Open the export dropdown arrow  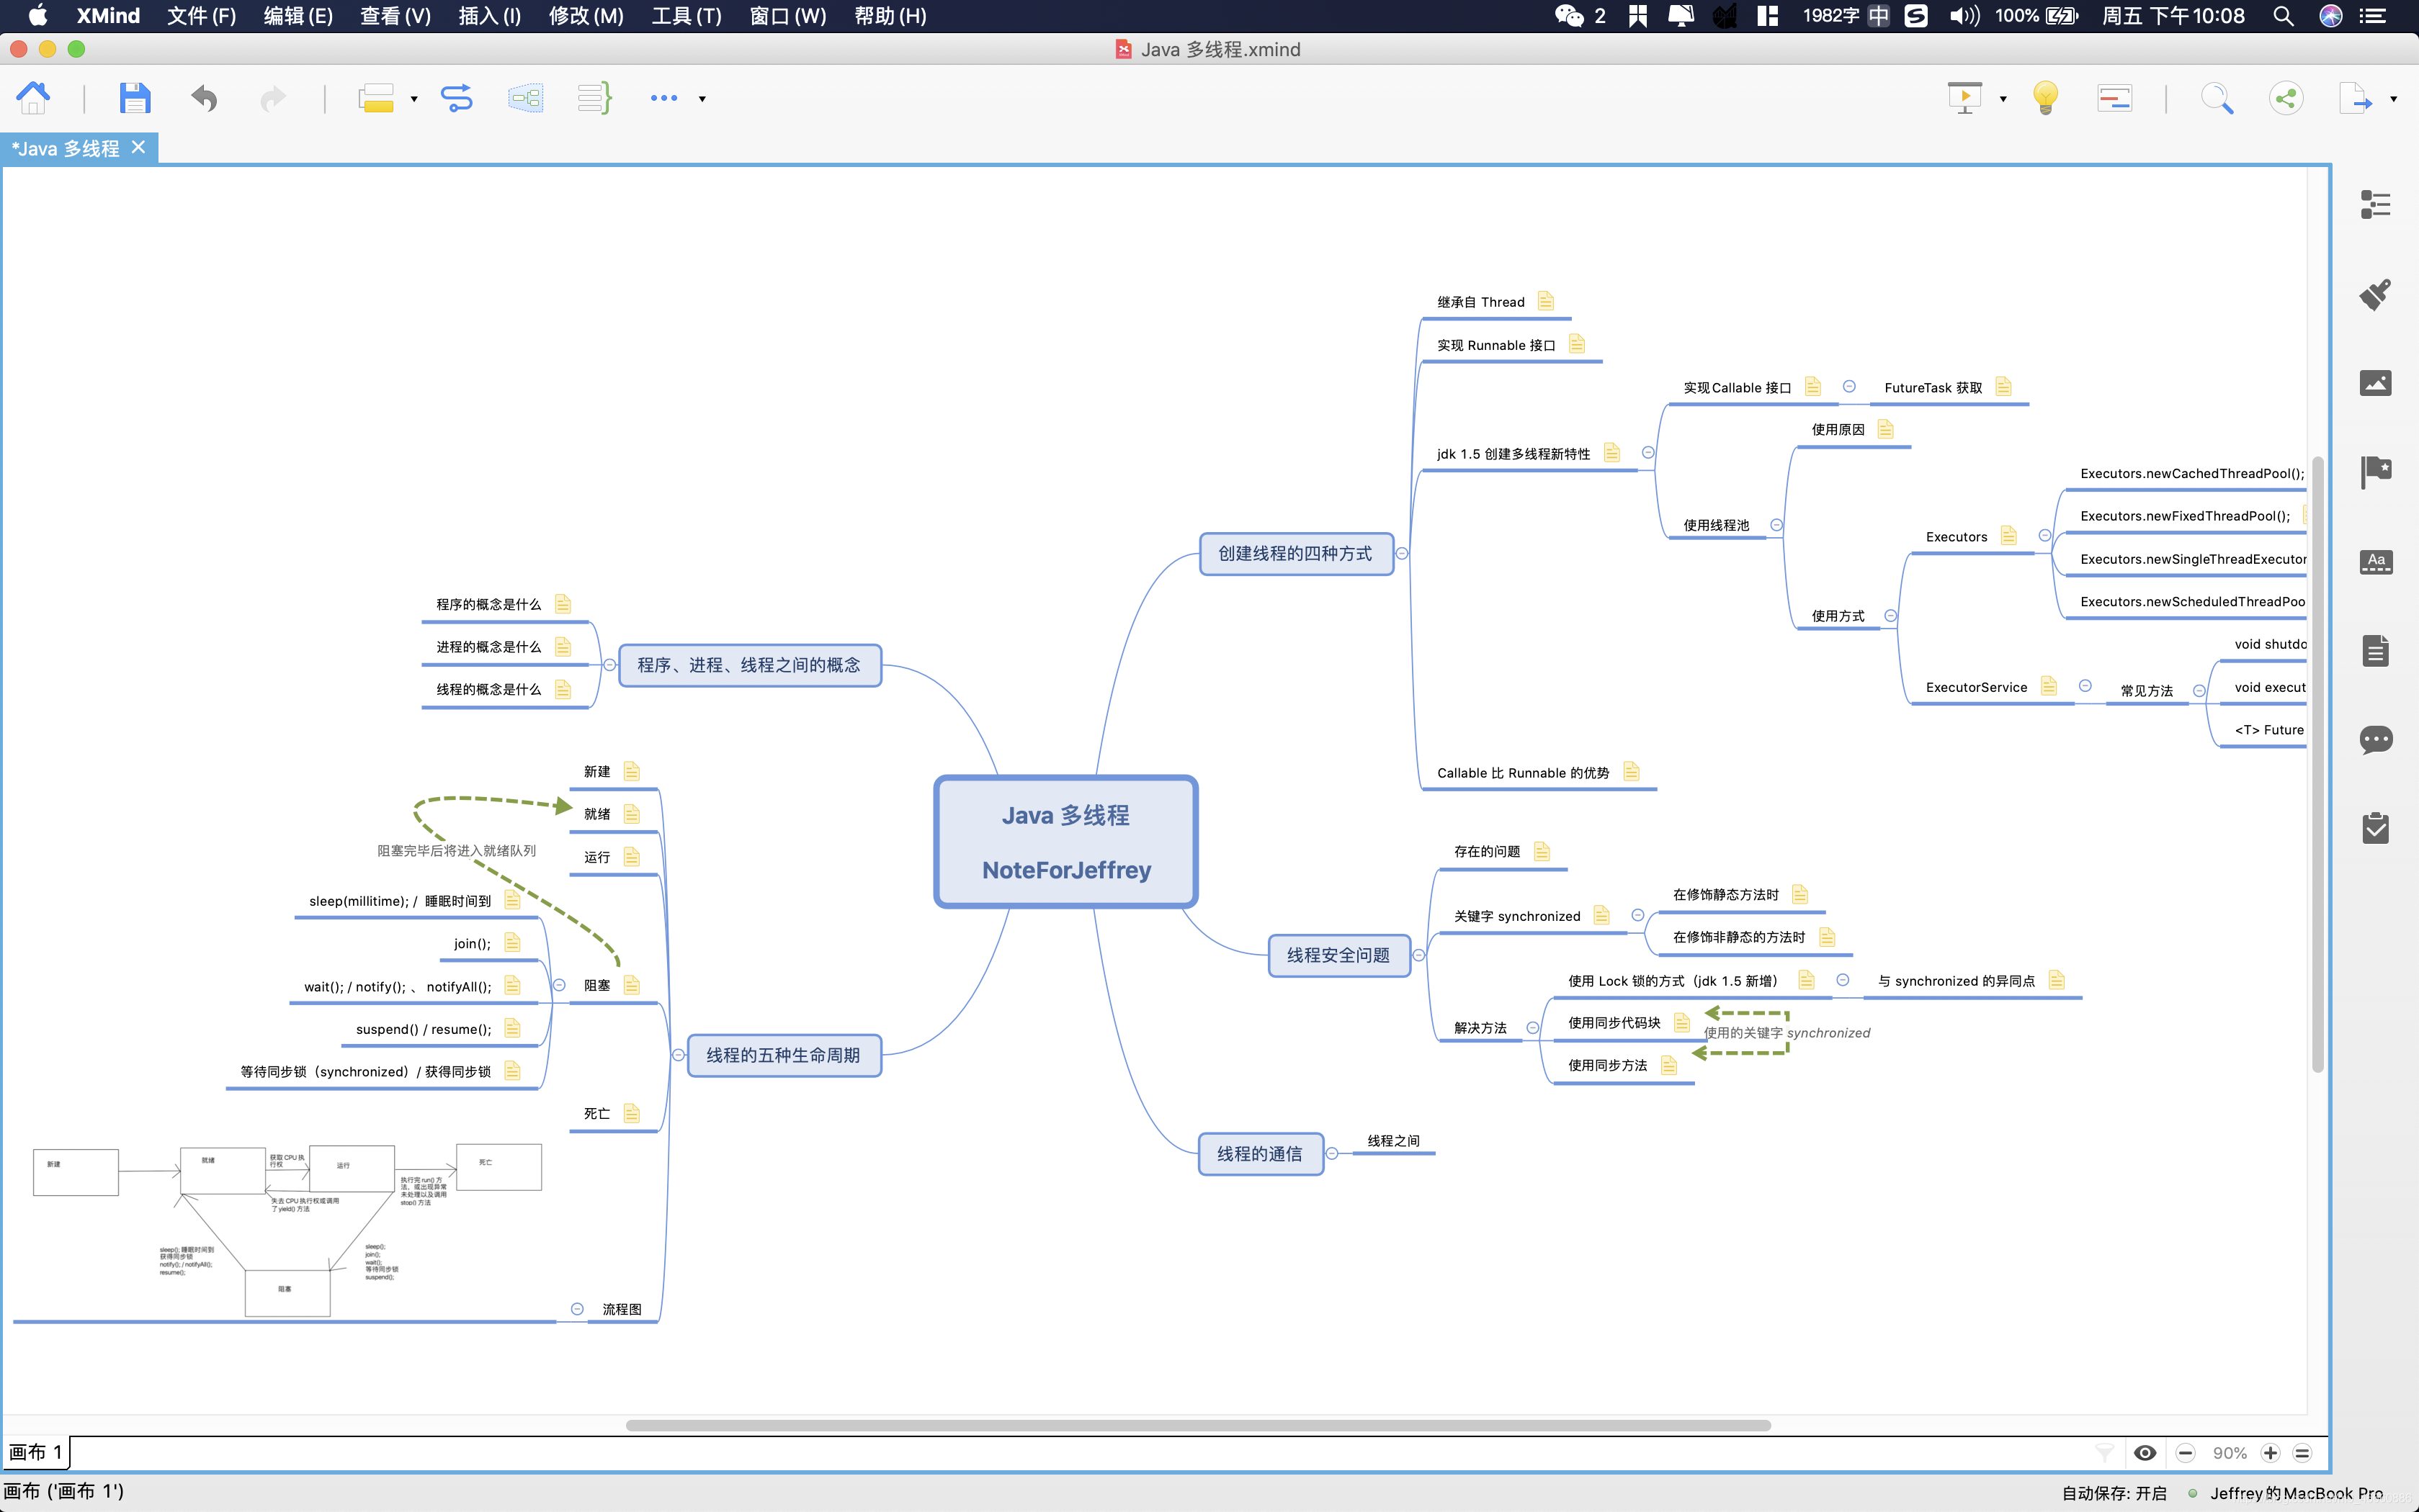point(2393,99)
